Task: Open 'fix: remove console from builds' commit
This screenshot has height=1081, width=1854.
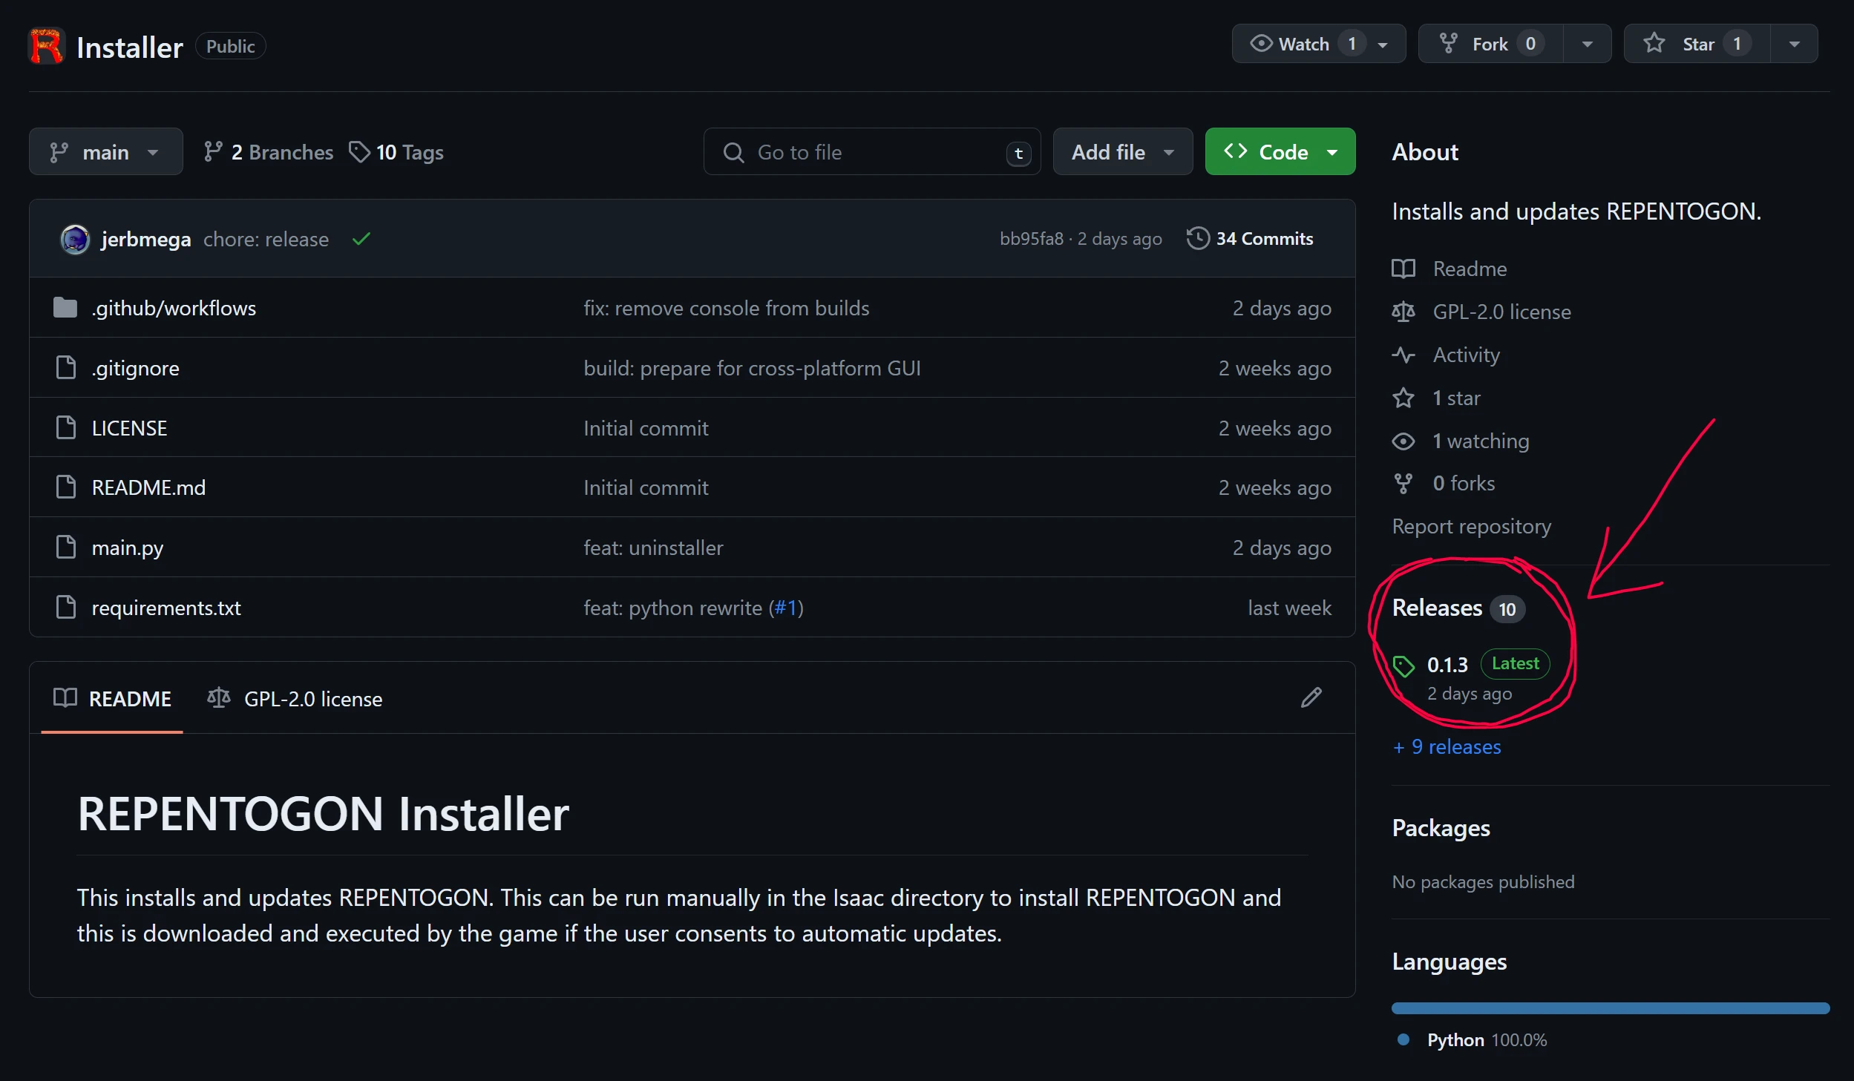Action: click(x=726, y=308)
